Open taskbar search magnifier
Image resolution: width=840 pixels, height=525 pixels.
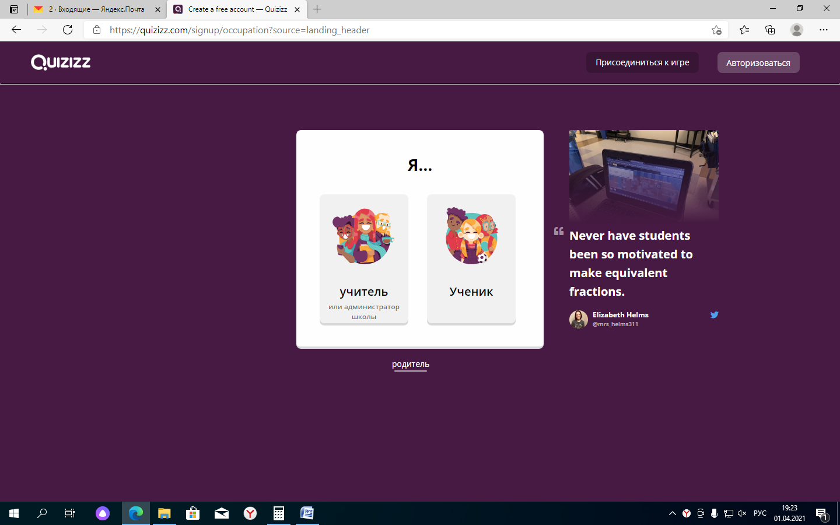[x=42, y=513]
